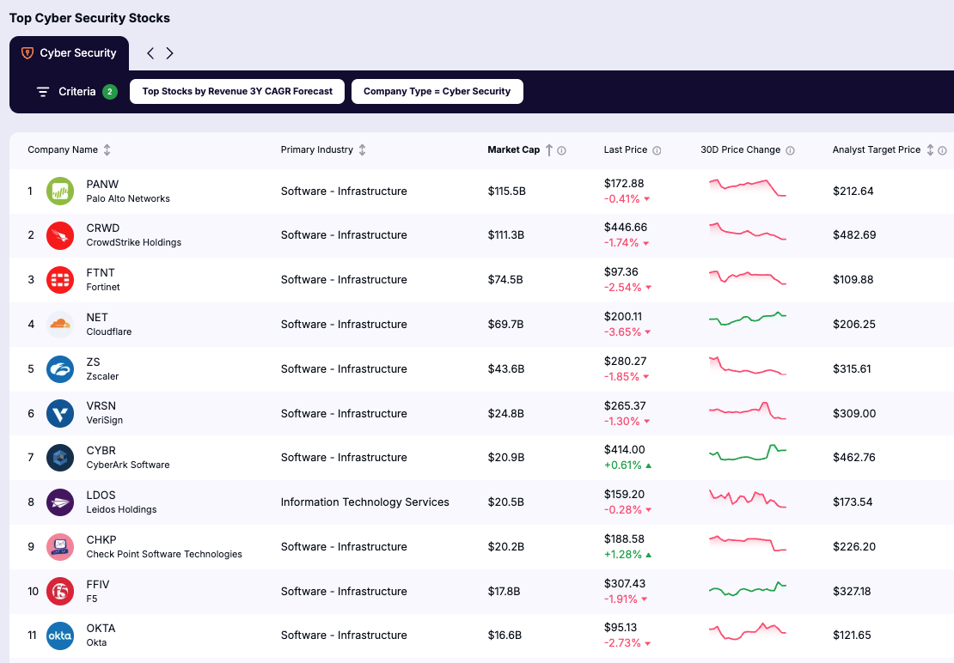Select the $327.18 analyst target price

pyautogui.click(x=852, y=592)
